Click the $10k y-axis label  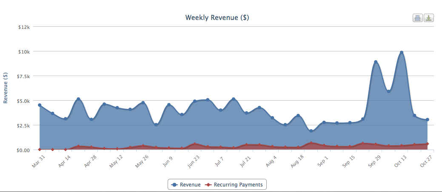23,51
